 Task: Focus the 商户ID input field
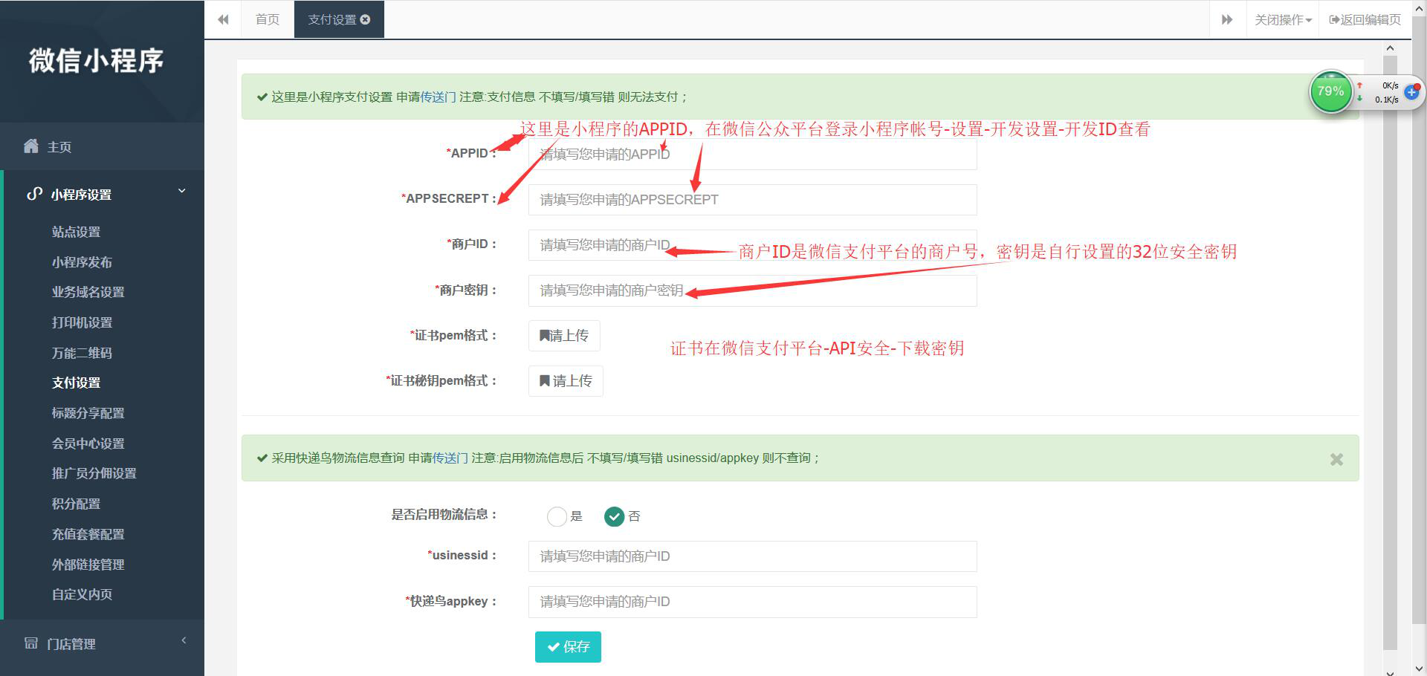coord(752,245)
